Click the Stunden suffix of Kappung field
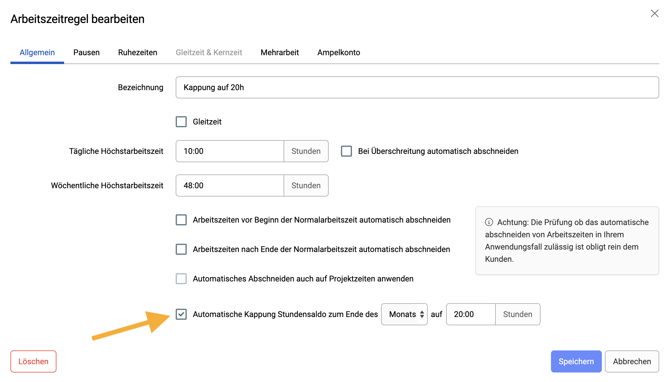 [518, 314]
